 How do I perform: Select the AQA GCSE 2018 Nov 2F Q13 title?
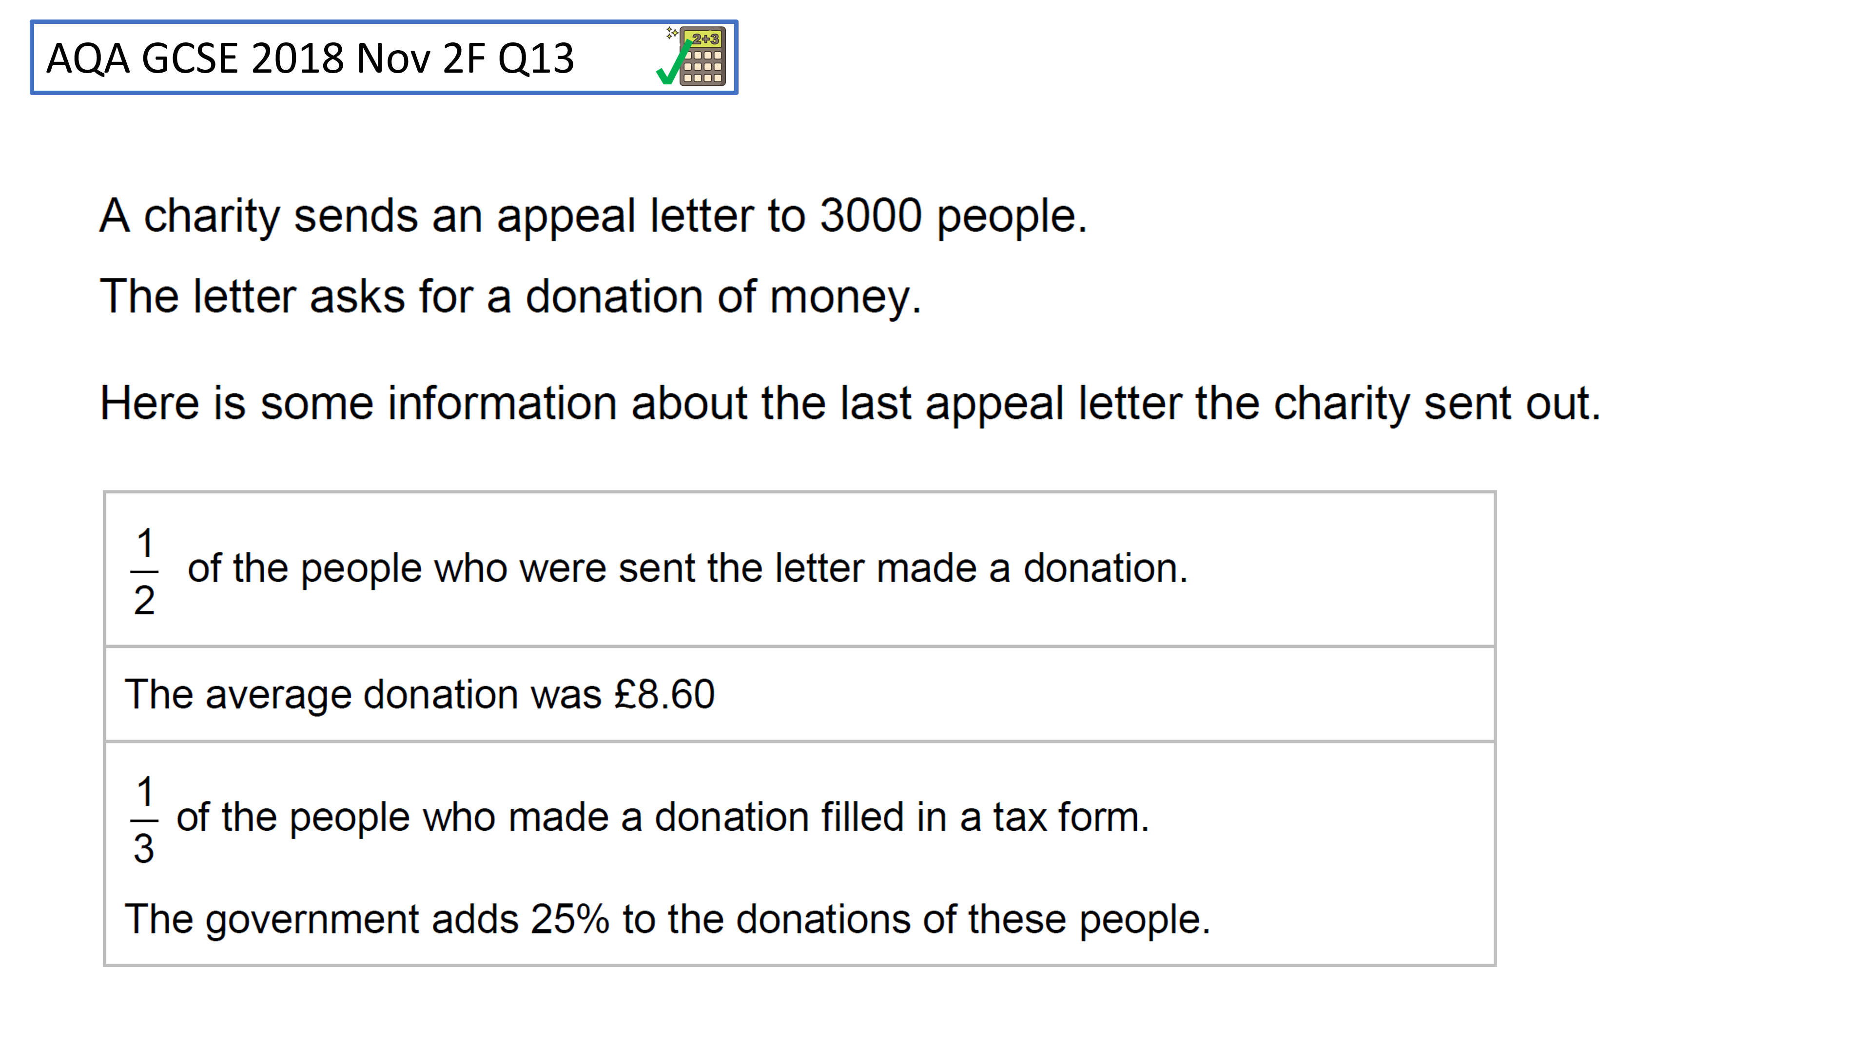311,58
